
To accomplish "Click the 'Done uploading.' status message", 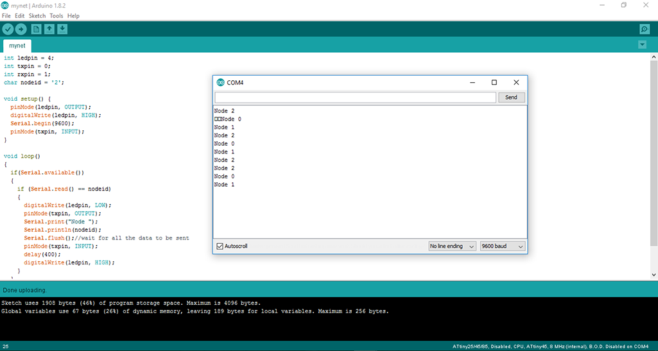I will (x=25, y=290).
